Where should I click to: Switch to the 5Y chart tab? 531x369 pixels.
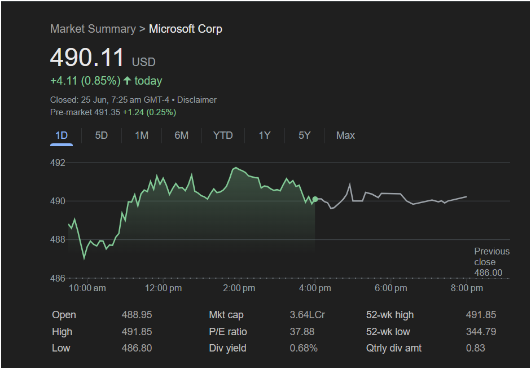tap(305, 135)
